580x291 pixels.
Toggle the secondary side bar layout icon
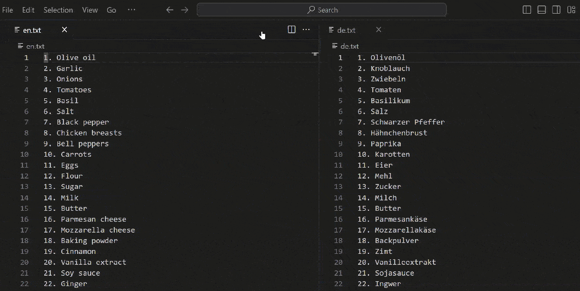(x=556, y=10)
